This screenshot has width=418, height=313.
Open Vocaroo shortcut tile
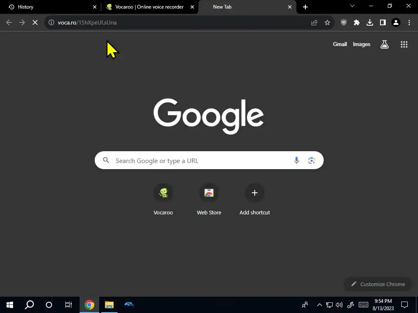coord(163,199)
